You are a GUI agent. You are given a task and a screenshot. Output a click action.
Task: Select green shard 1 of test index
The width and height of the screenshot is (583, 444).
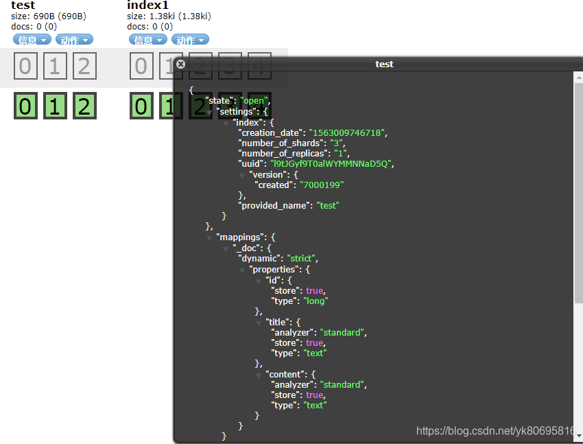pyautogui.click(x=55, y=106)
